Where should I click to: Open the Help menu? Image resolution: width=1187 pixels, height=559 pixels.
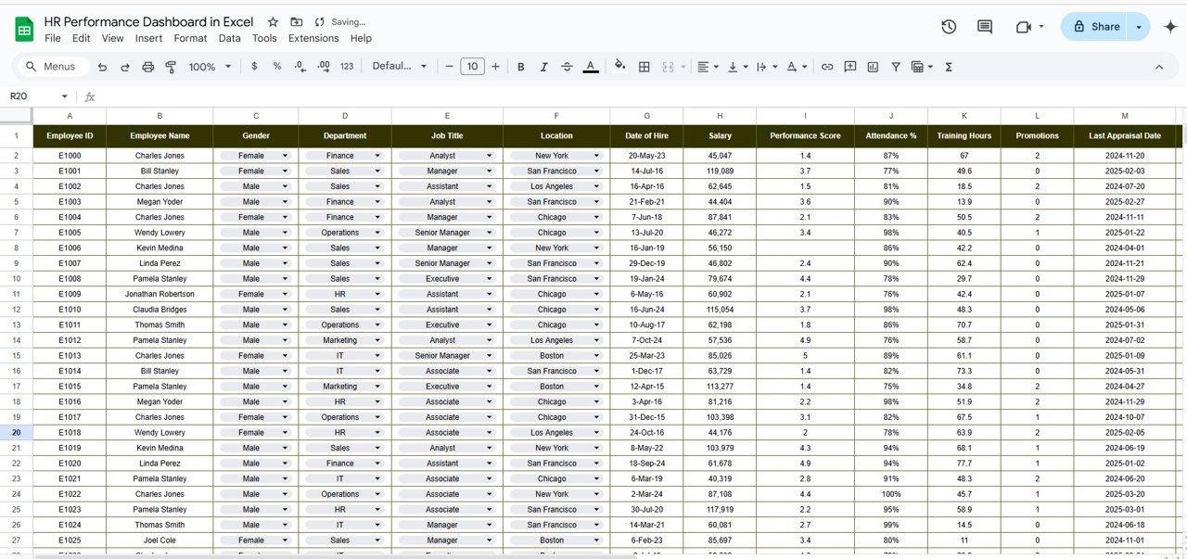click(x=361, y=39)
